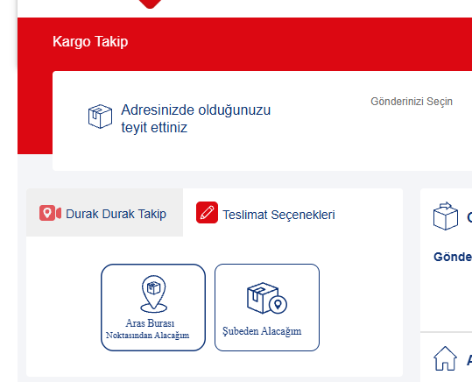Click the red pencil edit icon
The height and width of the screenshot is (382, 472).
(207, 213)
